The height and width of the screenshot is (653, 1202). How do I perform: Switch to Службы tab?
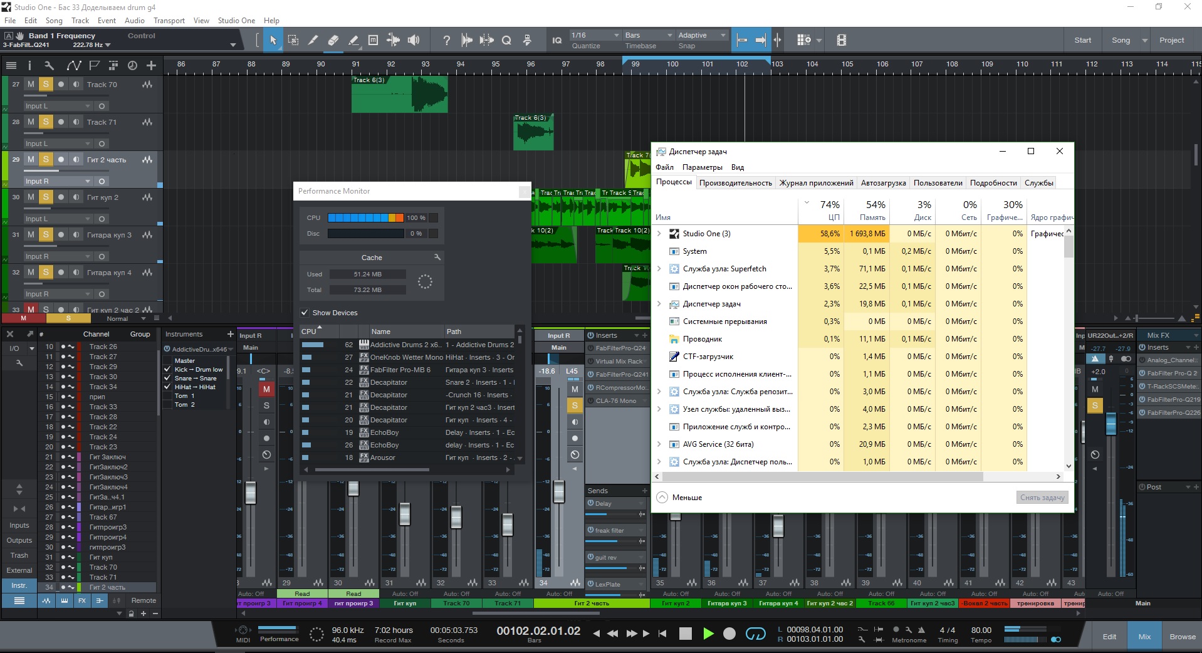[x=1038, y=183]
